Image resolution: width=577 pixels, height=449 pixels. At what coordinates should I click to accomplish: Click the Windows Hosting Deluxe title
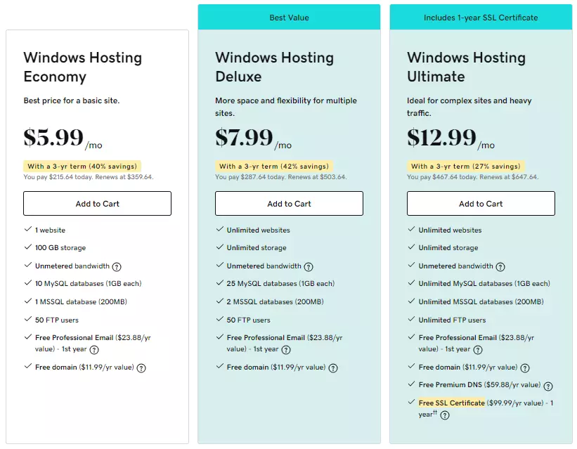274,67
